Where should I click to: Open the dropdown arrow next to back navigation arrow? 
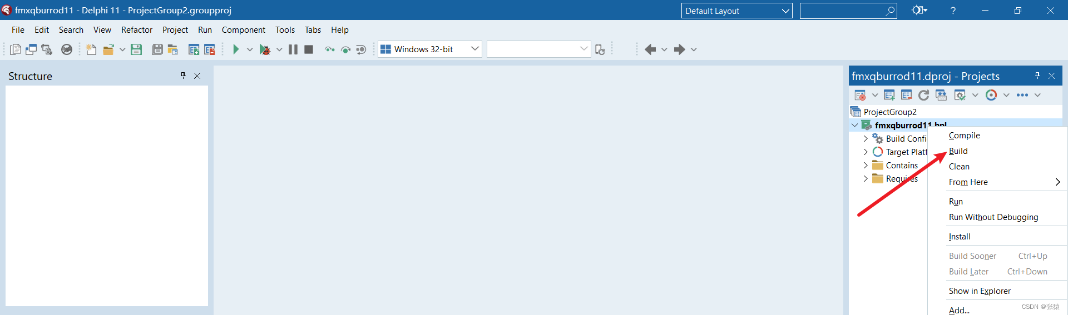pyautogui.click(x=664, y=49)
